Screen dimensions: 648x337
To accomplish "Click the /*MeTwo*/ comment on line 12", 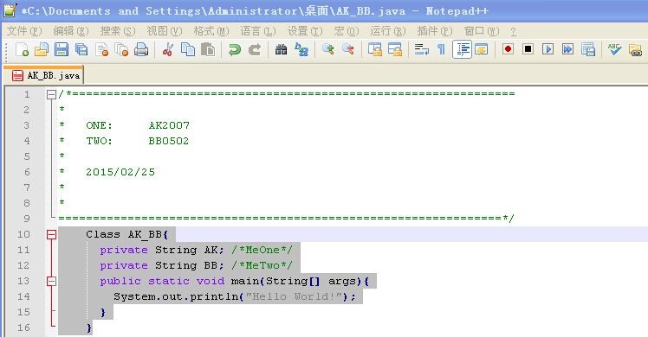I will (x=262, y=266).
